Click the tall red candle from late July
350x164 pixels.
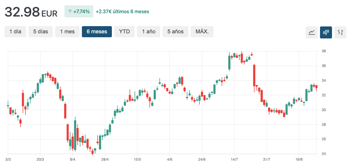pos(254,75)
